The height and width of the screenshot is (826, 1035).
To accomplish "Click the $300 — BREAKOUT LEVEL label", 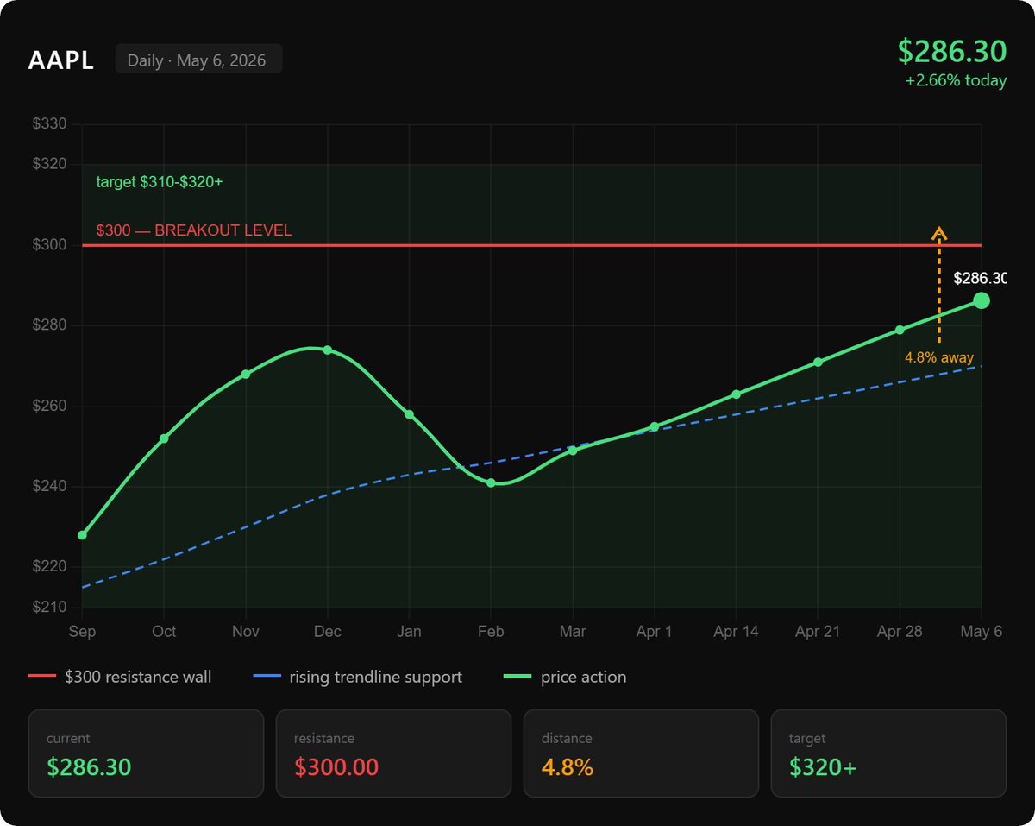I will 194,231.
